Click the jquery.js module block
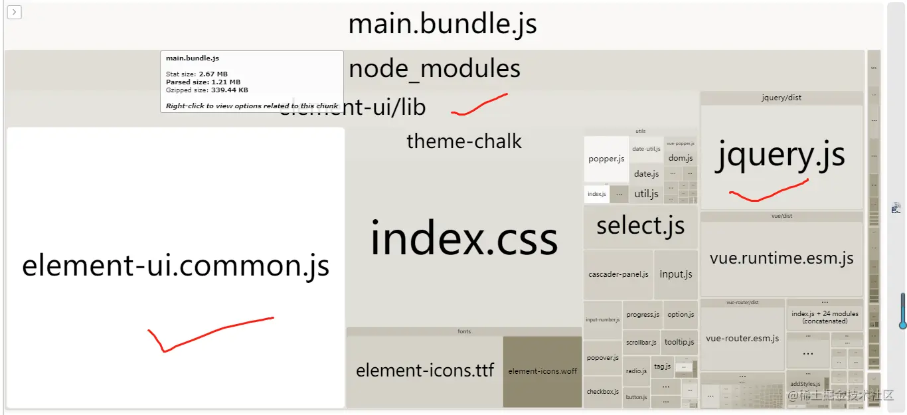 (782, 157)
